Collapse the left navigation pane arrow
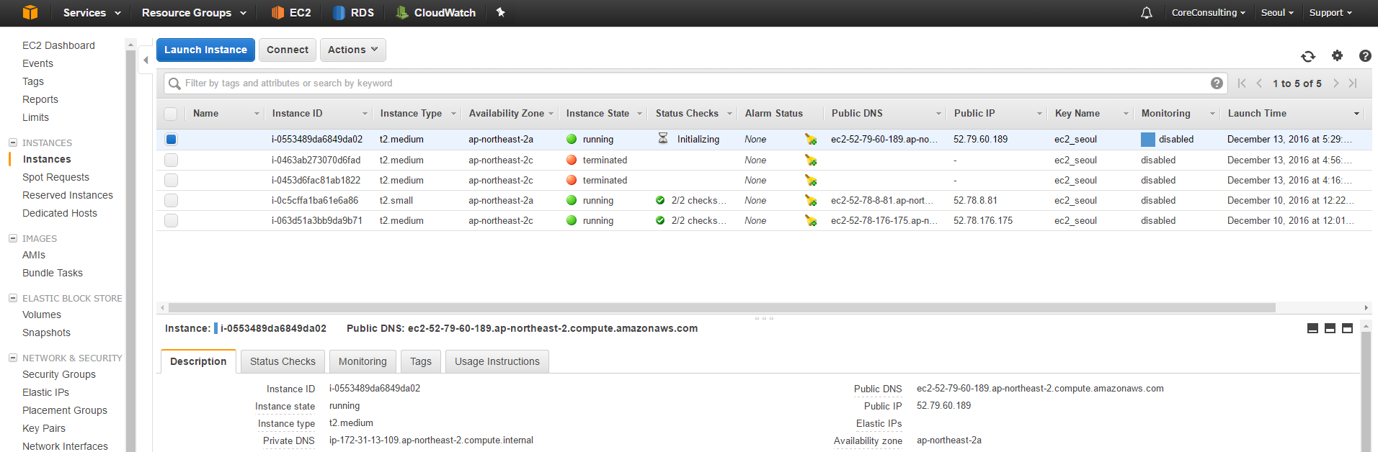 click(x=146, y=60)
